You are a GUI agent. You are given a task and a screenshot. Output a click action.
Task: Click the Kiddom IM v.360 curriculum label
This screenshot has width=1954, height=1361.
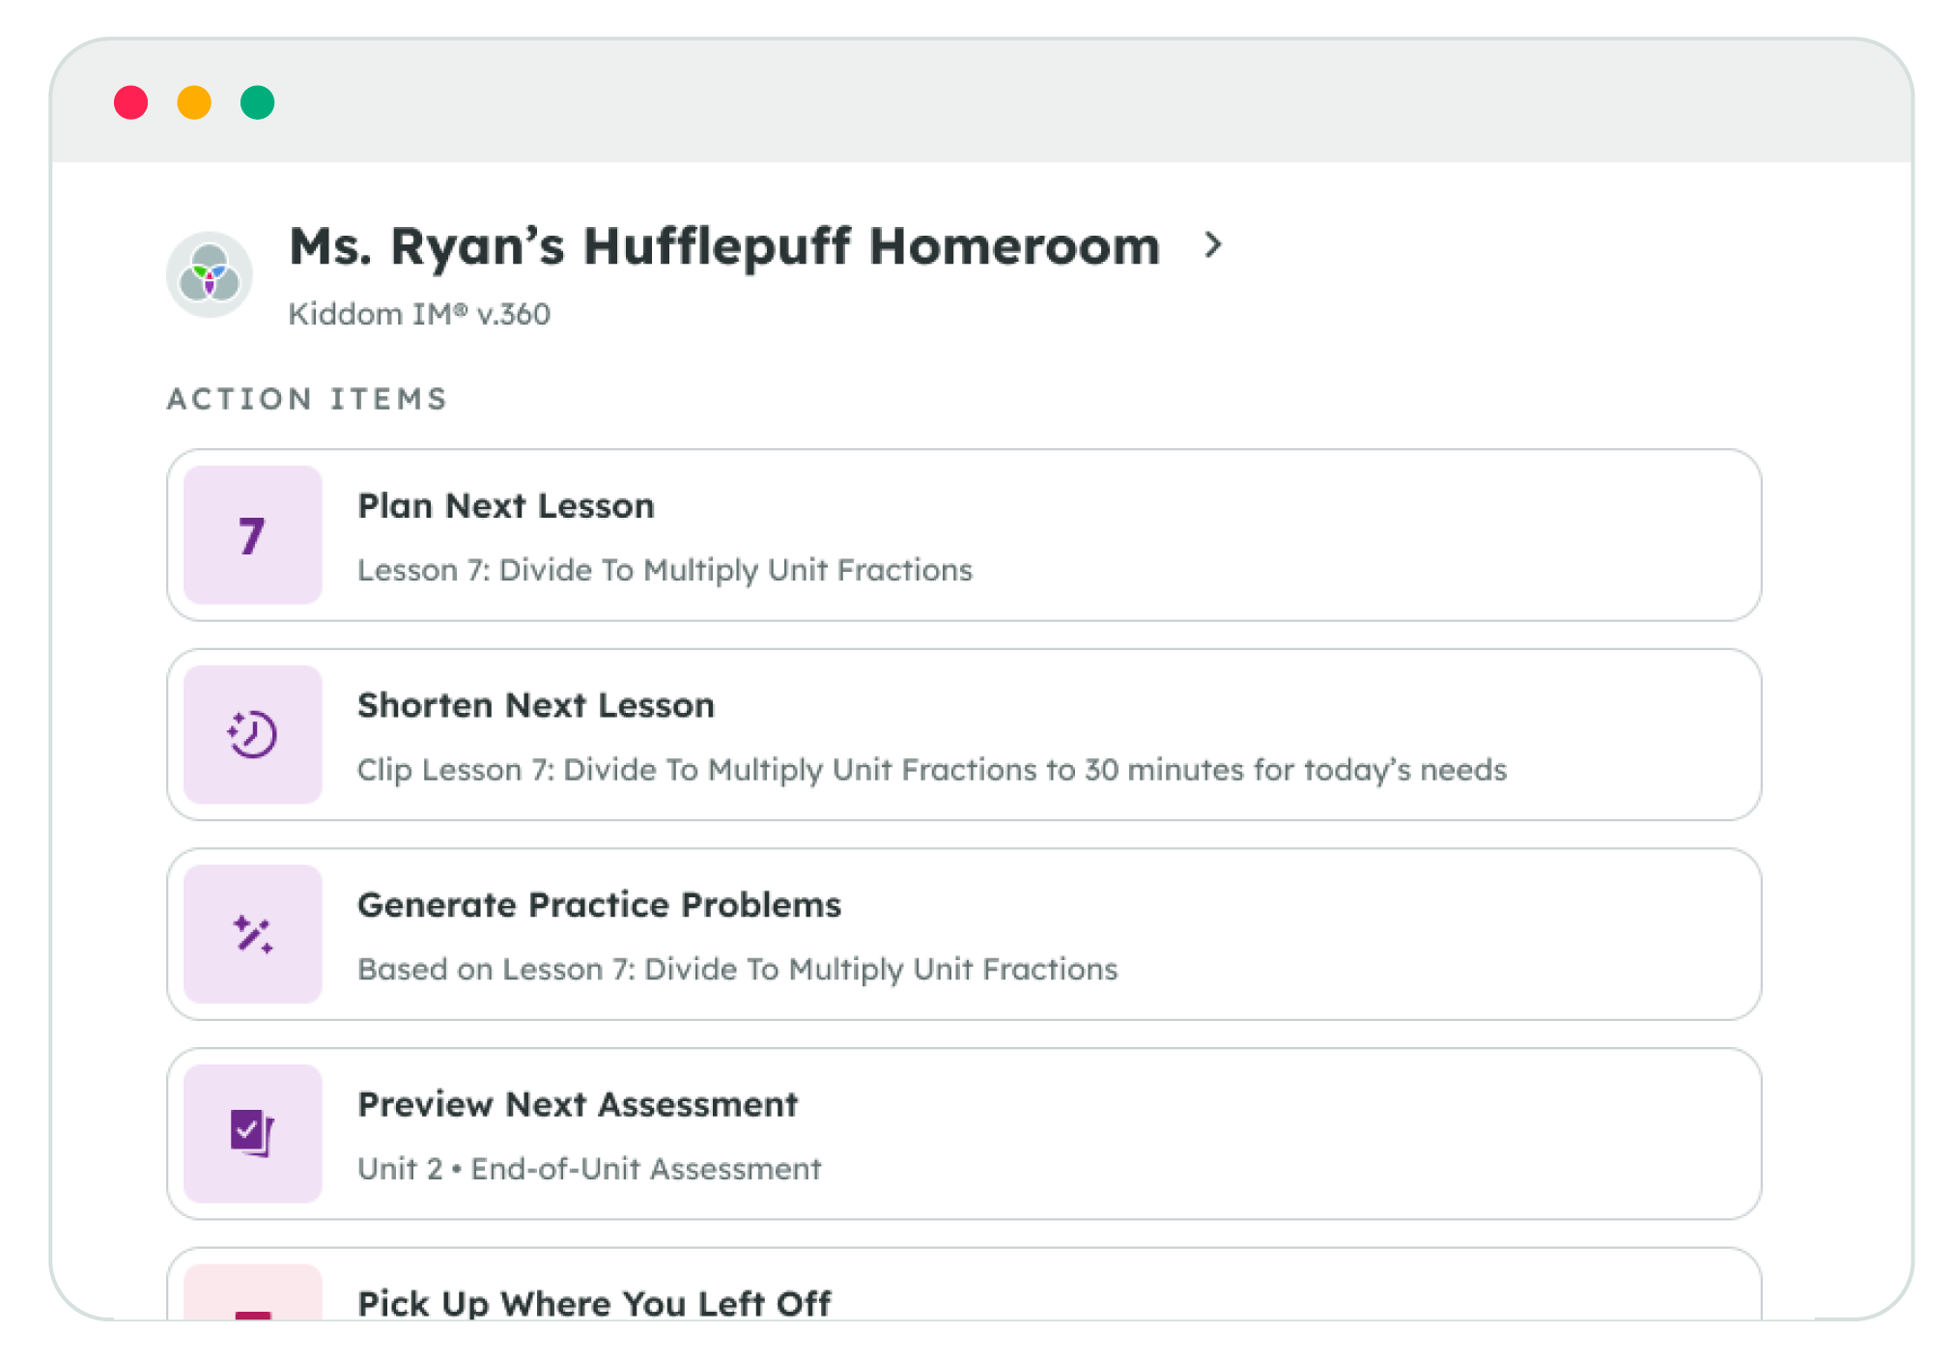click(x=419, y=314)
